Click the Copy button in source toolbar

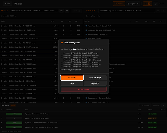click(x=77, y=11)
